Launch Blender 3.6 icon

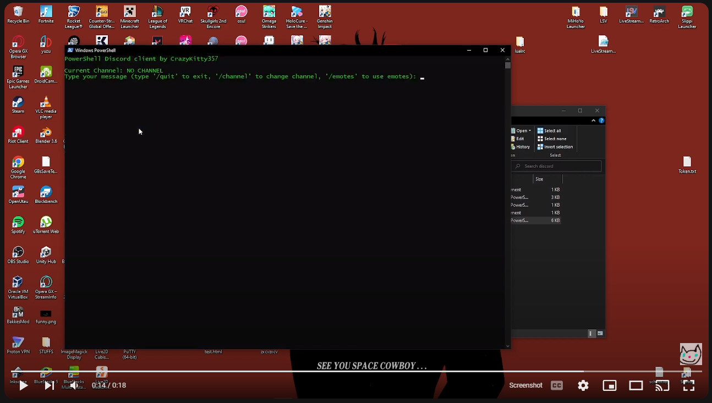[46, 135]
